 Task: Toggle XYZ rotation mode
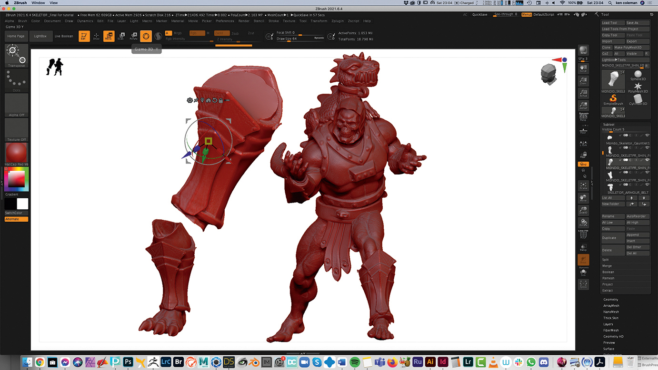[583, 164]
